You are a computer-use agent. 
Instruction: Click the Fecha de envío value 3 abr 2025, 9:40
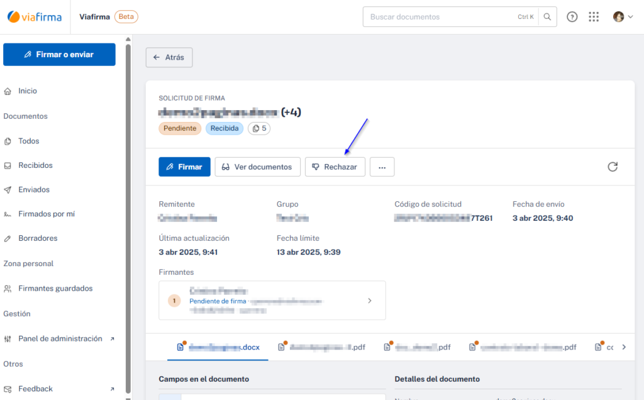point(543,218)
